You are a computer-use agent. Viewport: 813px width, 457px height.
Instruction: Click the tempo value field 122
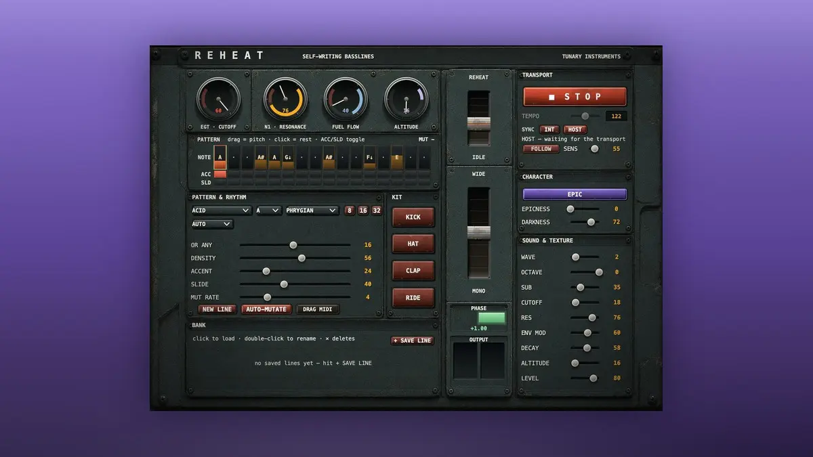[x=617, y=116]
